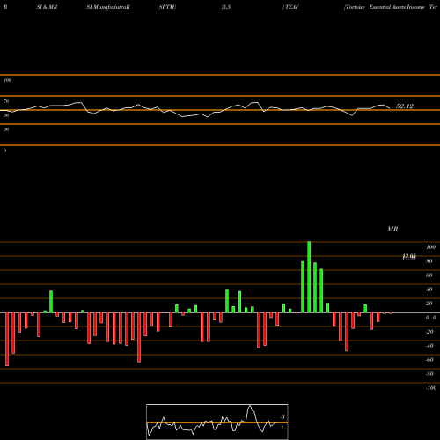The height and width of the screenshot is (440, 440).
Task: Open the mini line chart thumbnail at bottom
Action: click(x=217, y=422)
